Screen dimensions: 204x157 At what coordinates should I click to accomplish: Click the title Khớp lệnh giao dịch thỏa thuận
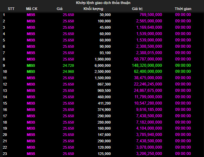click(x=103, y=3)
